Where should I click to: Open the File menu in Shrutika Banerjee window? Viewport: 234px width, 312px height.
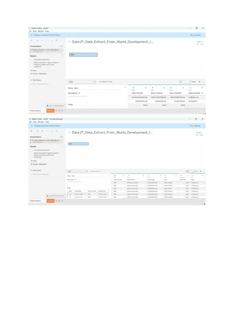(x=30, y=122)
